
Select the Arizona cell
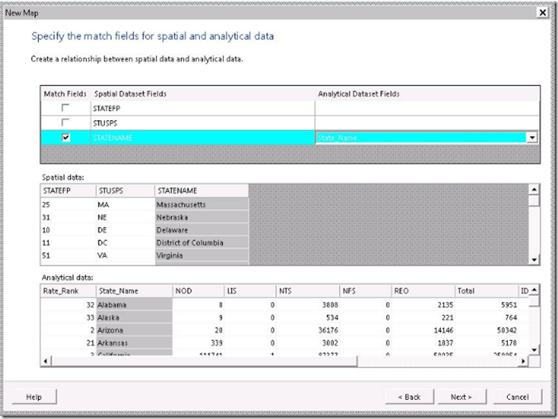(x=135, y=331)
